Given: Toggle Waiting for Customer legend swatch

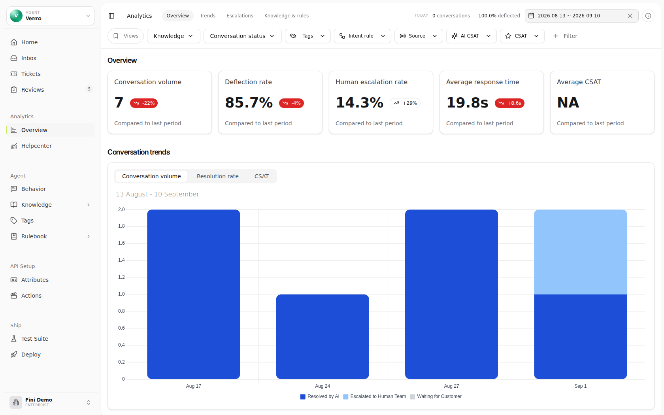Looking at the screenshot, I should (x=412, y=397).
